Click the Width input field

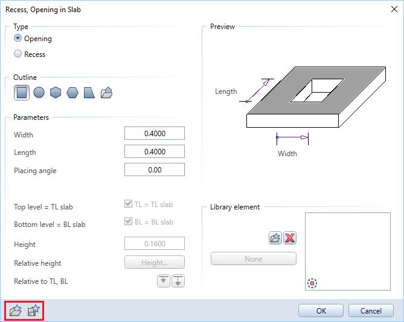click(x=155, y=133)
